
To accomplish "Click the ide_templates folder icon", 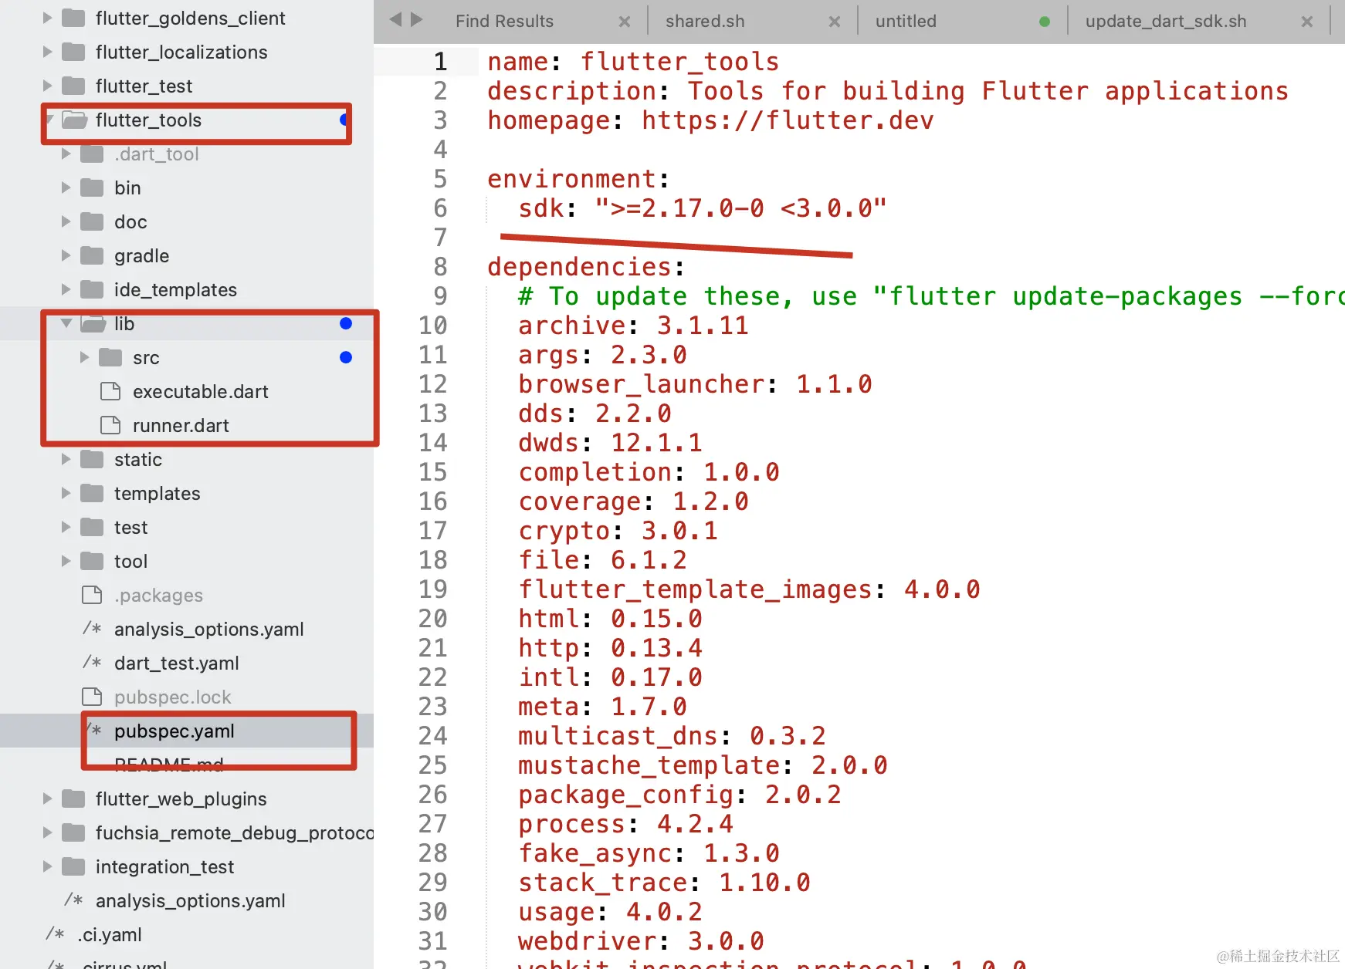I will (x=92, y=289).
